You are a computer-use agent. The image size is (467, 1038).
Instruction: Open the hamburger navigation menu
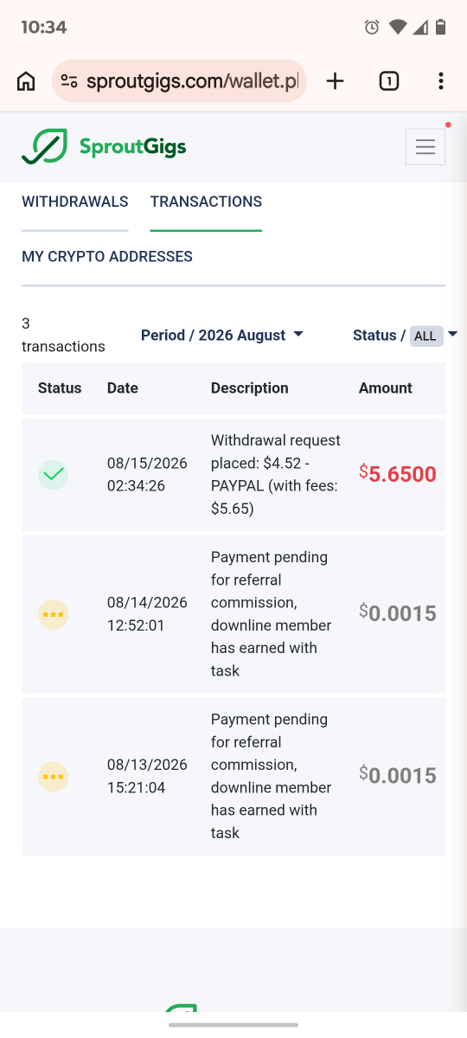pyautogui.click(x=425, y=147)
